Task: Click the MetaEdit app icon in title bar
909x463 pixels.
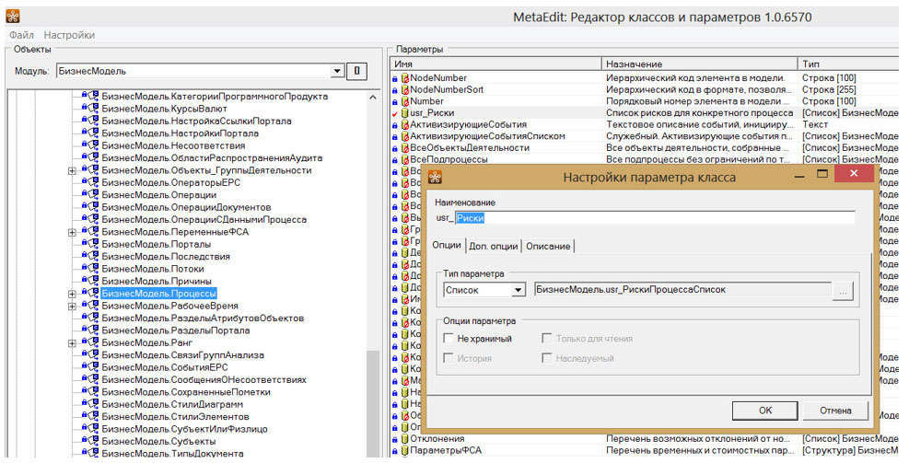Action: 11,15
